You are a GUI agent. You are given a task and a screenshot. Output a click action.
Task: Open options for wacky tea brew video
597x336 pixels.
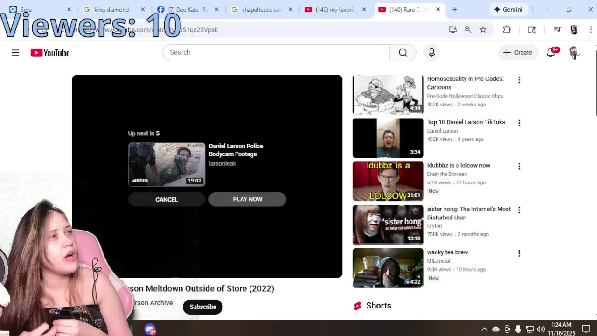click(519, 253)
